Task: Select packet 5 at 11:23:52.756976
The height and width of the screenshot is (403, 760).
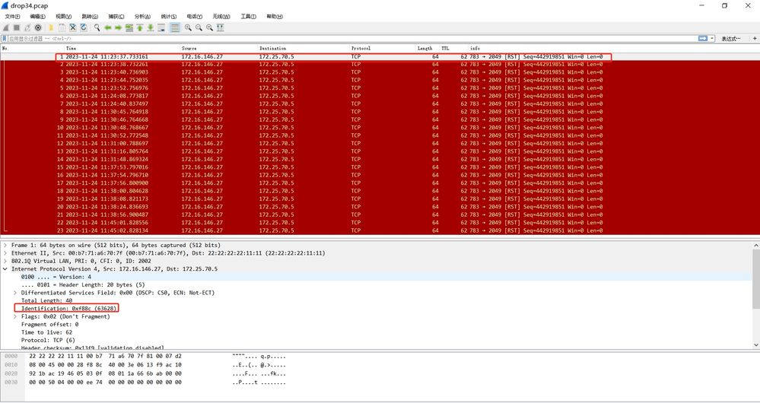Action: pyautogui.click(x=380, y=88)
